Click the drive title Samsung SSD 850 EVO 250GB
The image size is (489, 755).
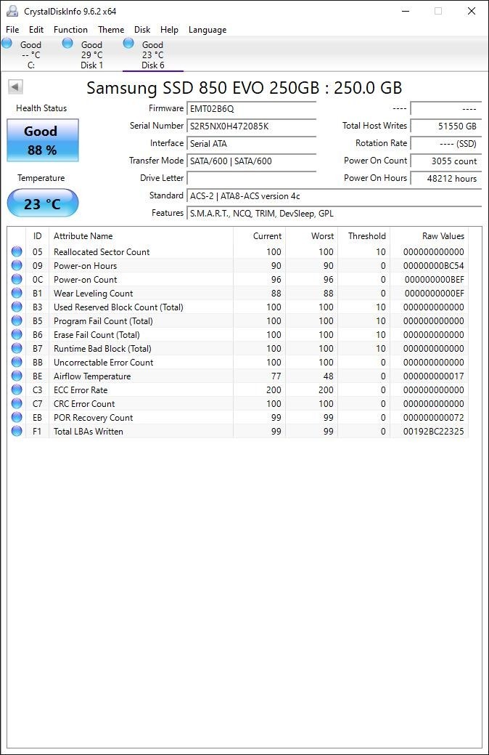tap(244, 88)
